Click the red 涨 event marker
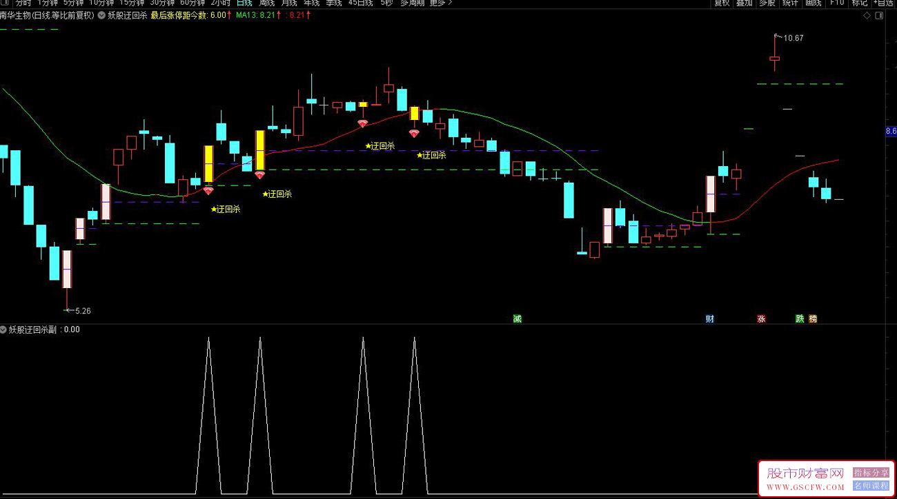The image size is (897, 499). coord(762,319)
